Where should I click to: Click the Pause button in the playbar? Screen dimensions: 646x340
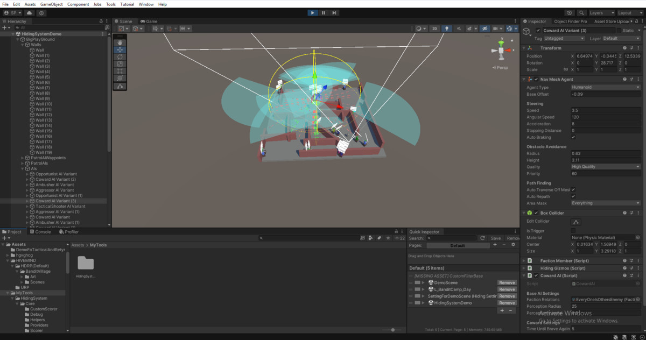(323, 12)
